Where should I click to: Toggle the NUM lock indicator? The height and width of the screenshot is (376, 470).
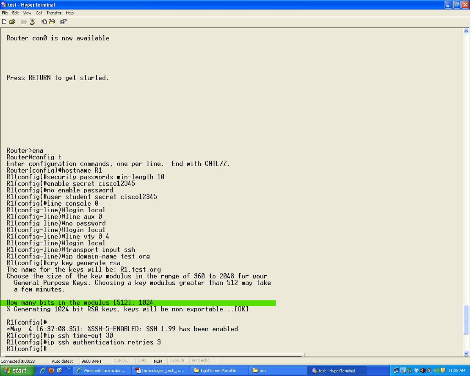158,360
